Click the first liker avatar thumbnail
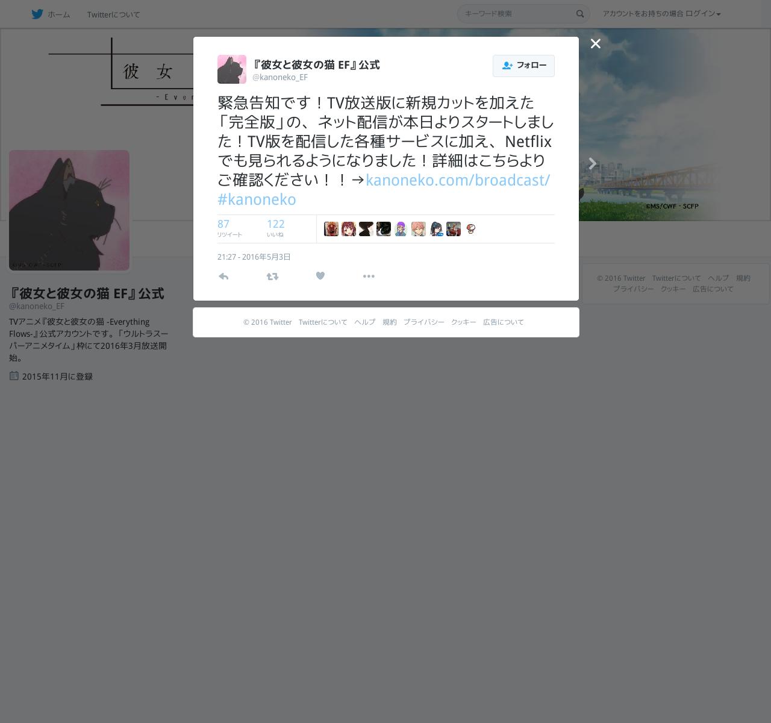 coord(331,229)
